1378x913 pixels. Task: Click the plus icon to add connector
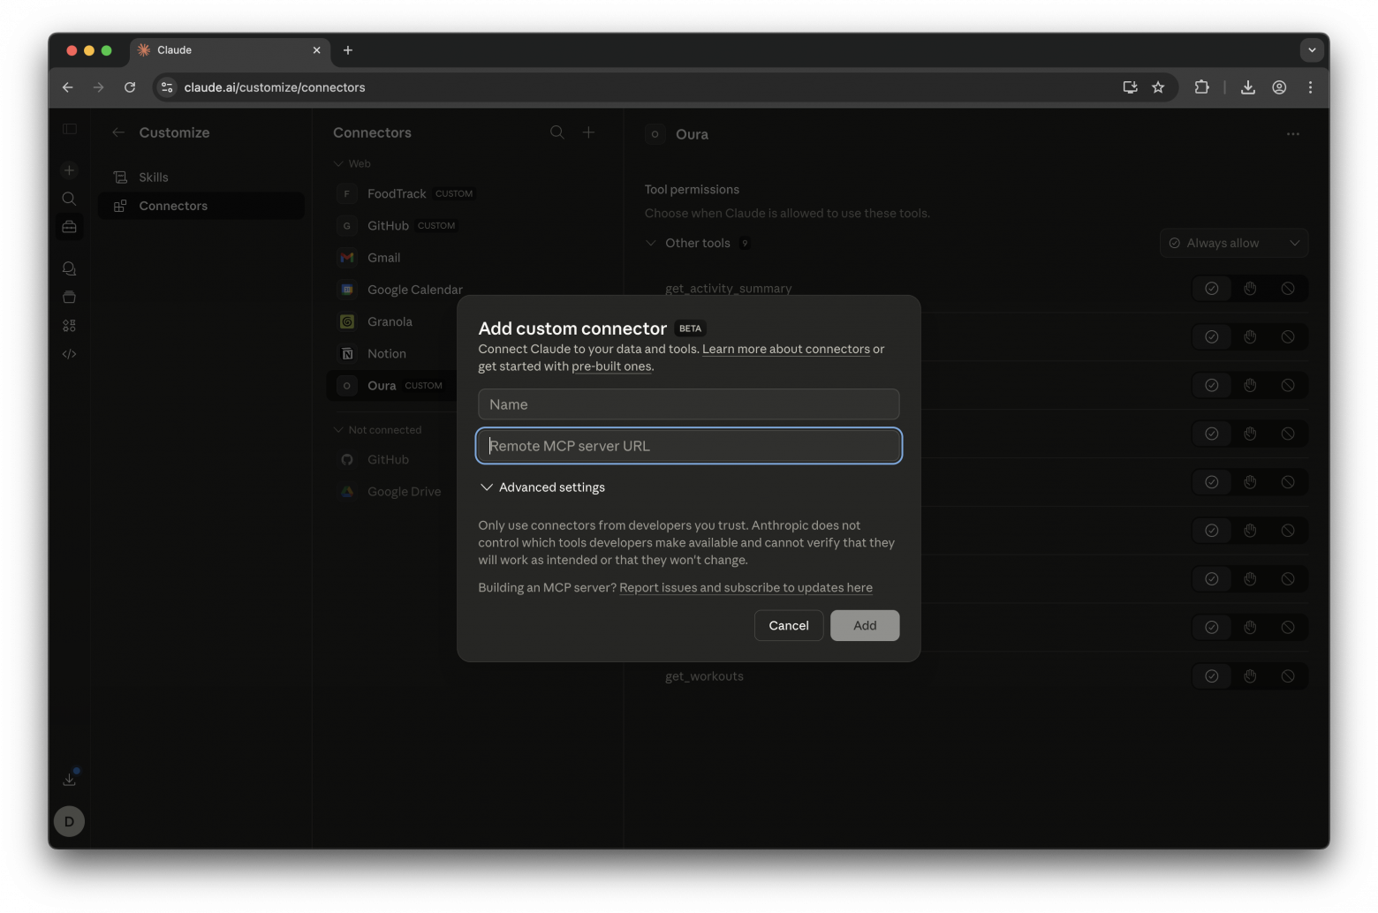pyautogui.click(x=588, y=132)
